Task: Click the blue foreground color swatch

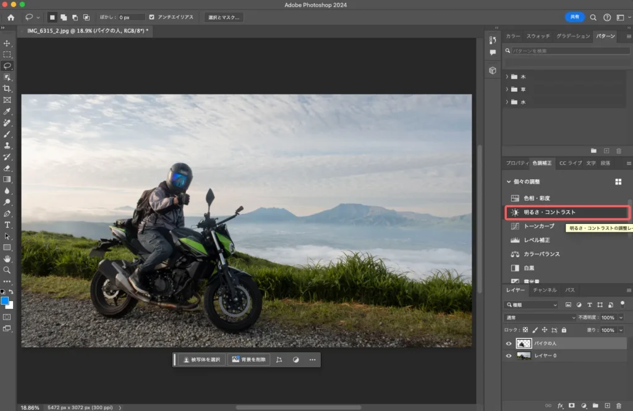Action: pyautogui.click(x=5, y=301)
